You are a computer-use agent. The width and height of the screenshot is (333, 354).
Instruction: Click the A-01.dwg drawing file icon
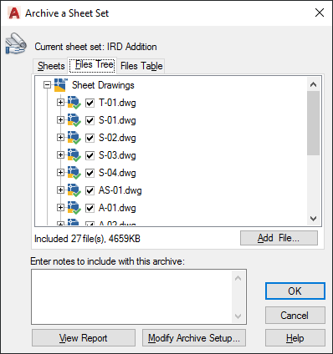click(x=74, y=208)
